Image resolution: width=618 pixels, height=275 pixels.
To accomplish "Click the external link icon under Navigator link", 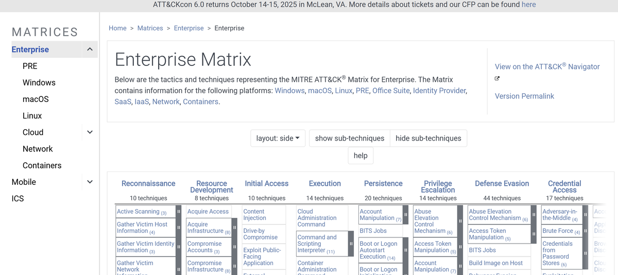I will 497,79.
